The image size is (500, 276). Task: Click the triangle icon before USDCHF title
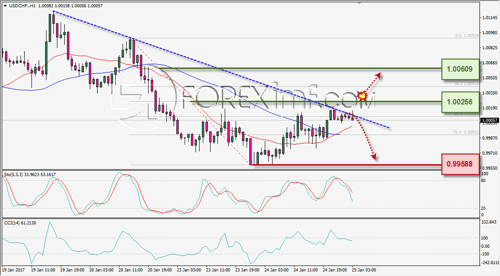pyautogui.click(x=6, y=6)
